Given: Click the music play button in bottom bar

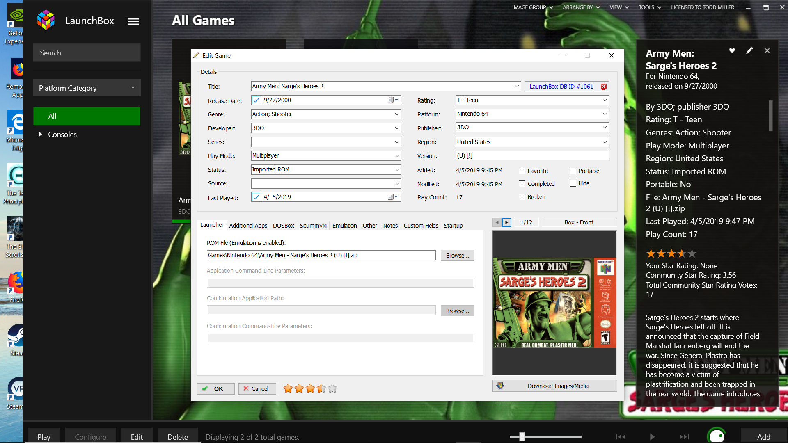Looking at the screenshot, I should pyautogui.click(x=652, y=437).
